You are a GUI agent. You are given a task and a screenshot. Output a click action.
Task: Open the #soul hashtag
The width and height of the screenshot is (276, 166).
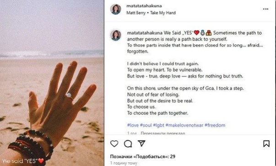click(x=146, y=125)
